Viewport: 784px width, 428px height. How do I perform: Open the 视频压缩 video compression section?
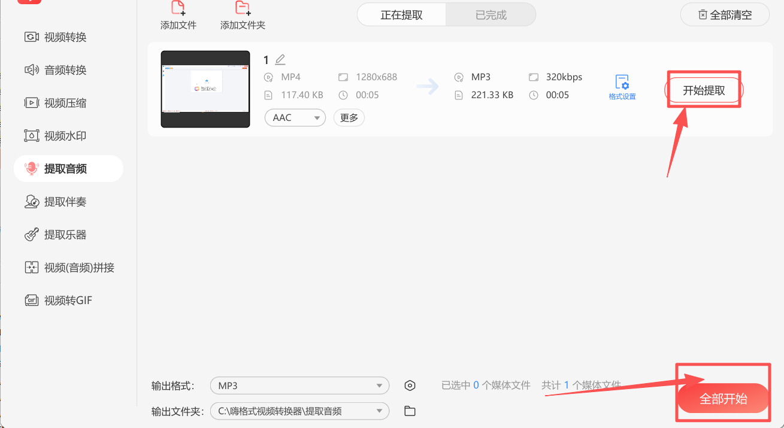(56, 103)
